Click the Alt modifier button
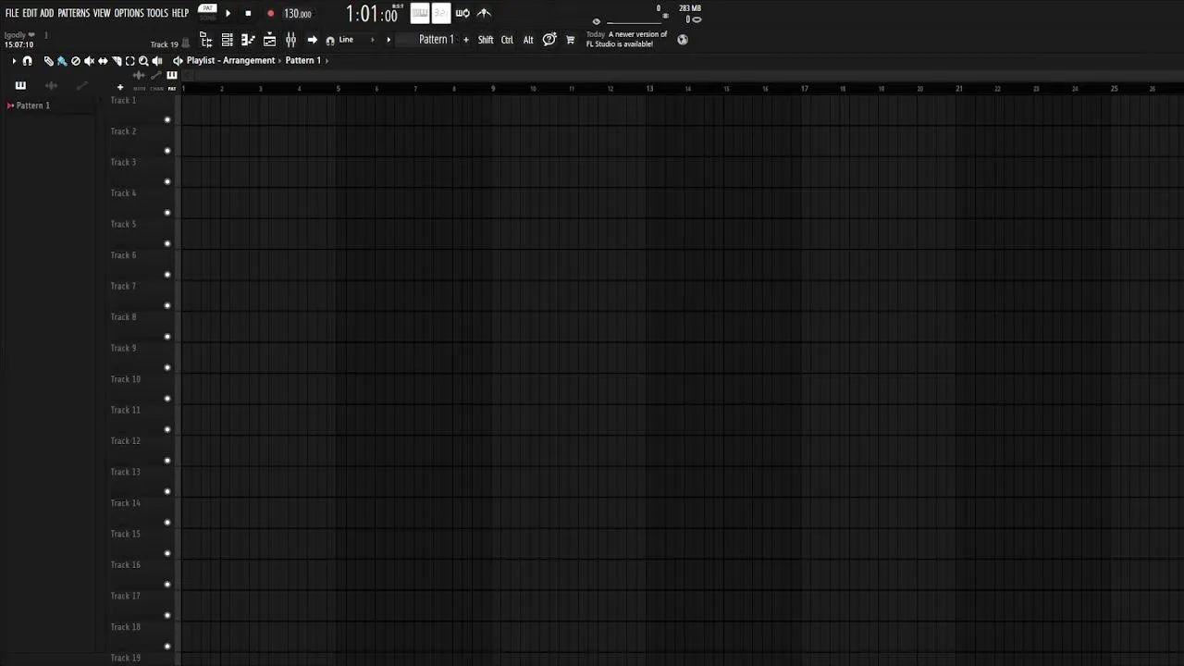 [528, 40]
